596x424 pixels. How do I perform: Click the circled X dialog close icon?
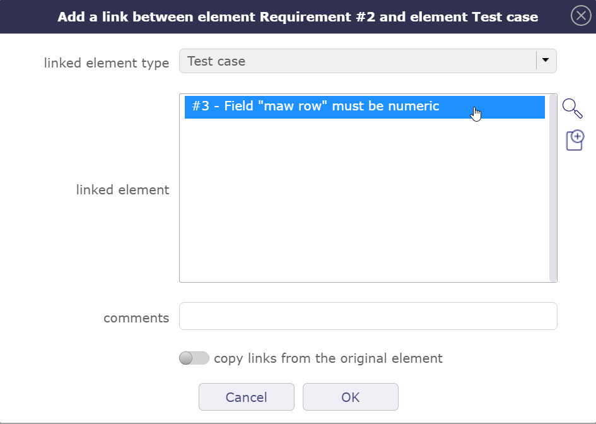coord(580,16)
